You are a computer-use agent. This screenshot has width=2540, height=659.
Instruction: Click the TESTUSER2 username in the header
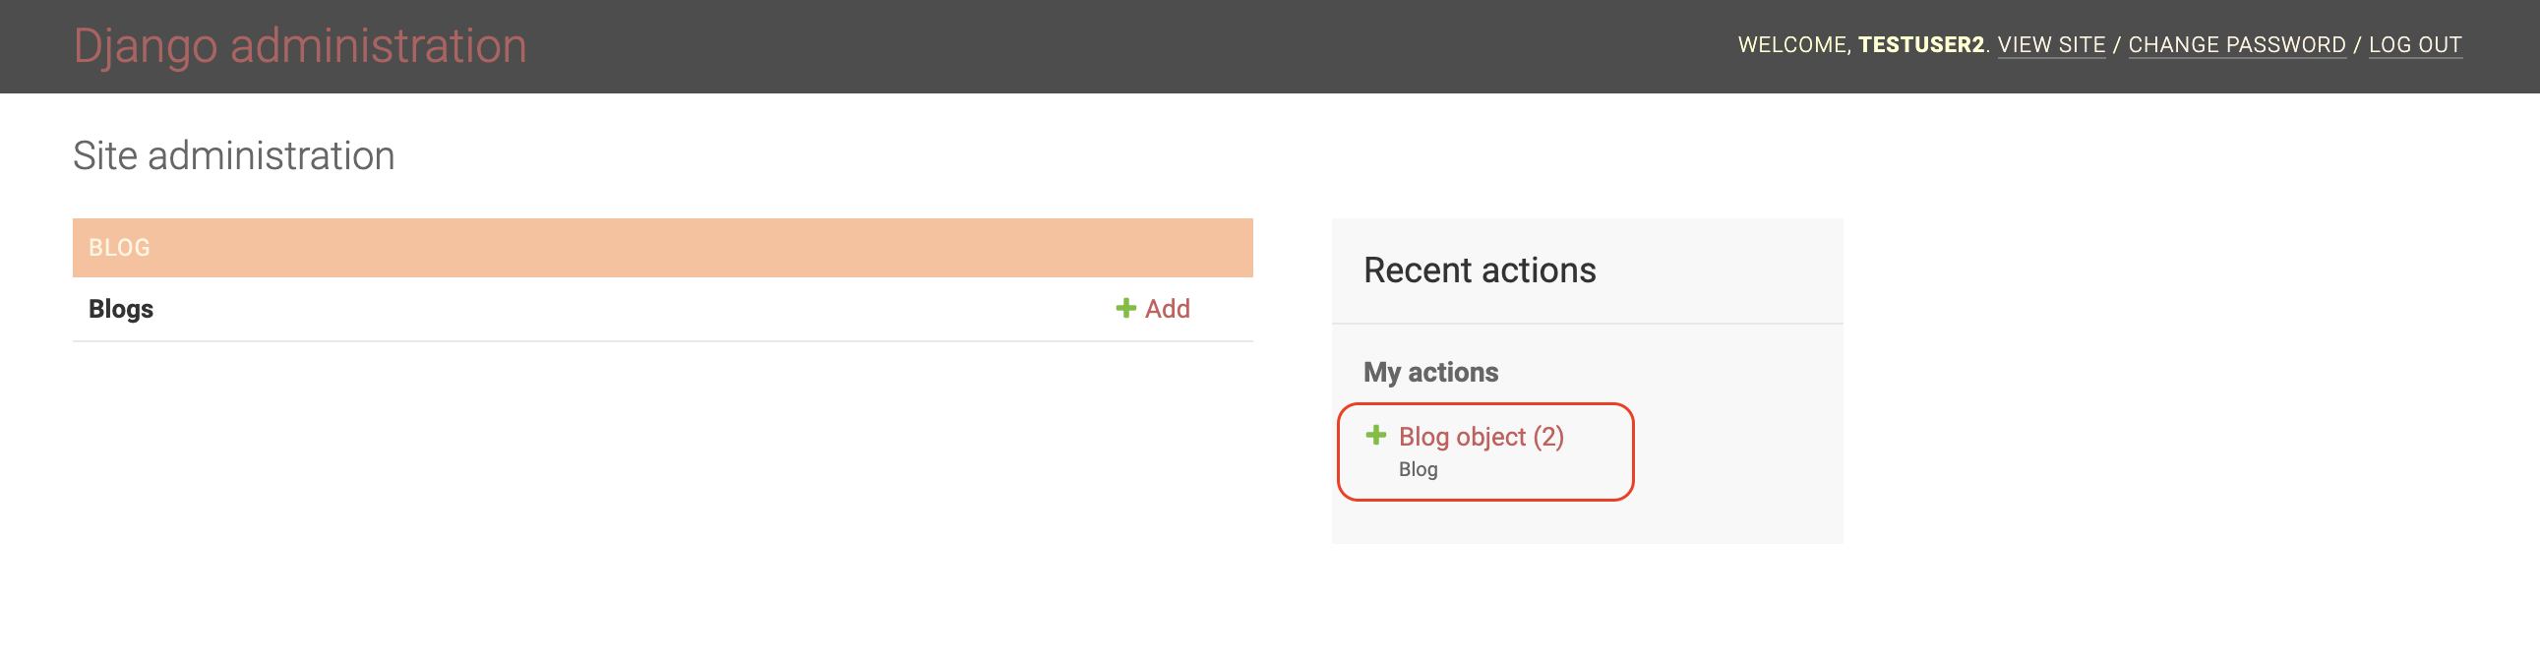click(x=1921, y=45)
